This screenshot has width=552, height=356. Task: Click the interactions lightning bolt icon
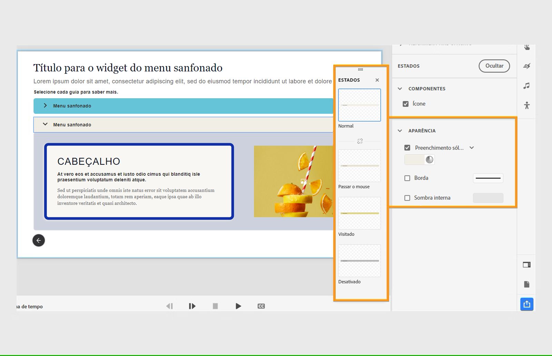(527, 66)
